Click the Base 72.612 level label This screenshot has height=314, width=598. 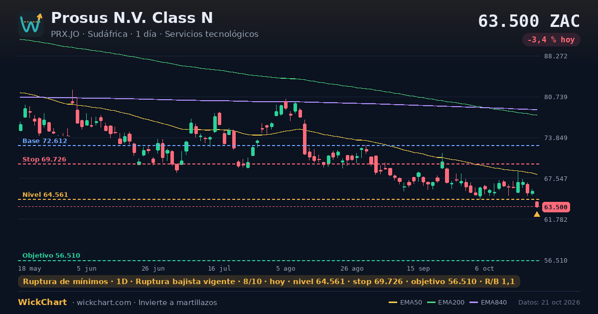click(45, 141)
